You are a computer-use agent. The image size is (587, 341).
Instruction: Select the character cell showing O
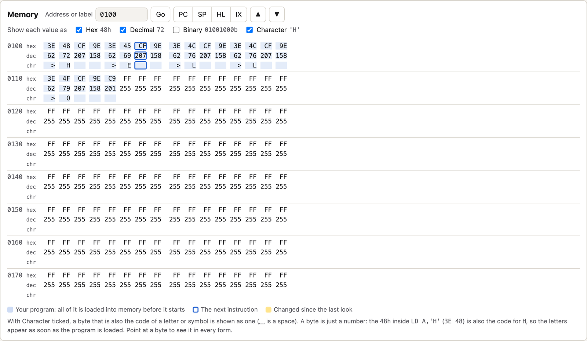65,98
